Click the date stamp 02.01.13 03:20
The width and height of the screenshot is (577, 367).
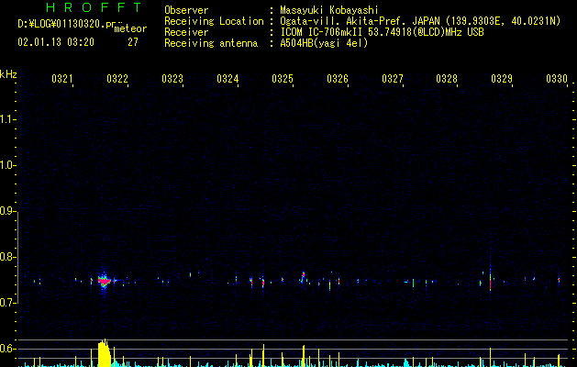[56, 42]
